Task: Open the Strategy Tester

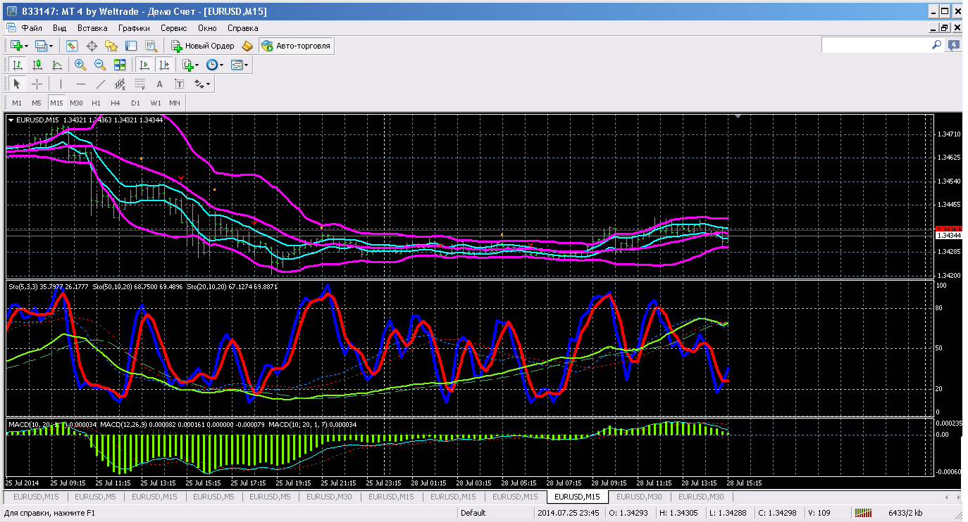Action: point(151,46)
